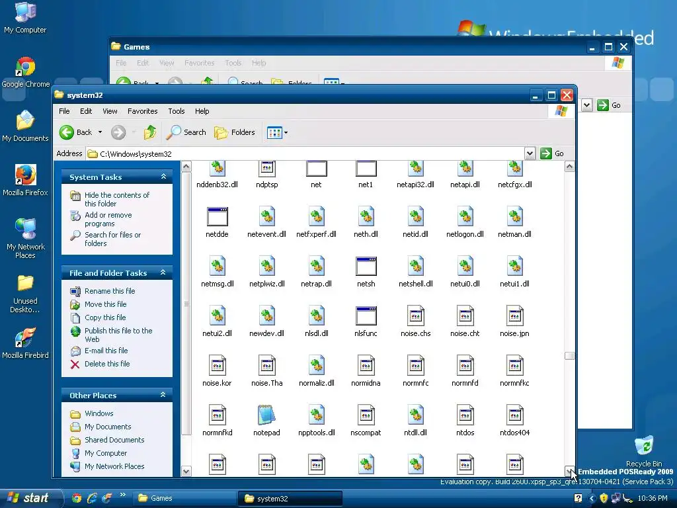
Task: Open Shared Documents under Other Places
Action: [114, 440]
